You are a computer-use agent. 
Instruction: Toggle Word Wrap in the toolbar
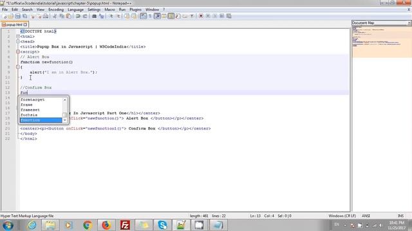143,16
